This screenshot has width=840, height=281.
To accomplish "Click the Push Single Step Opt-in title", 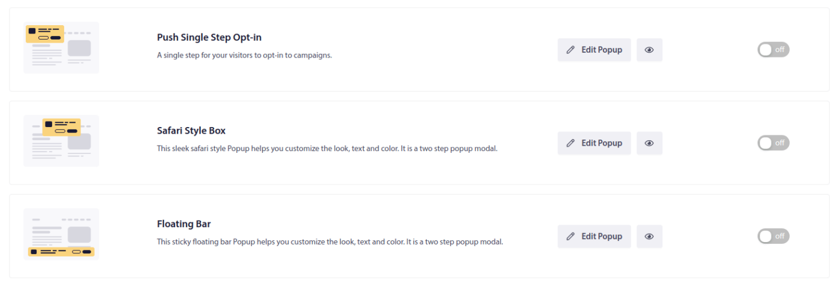I will click(209, 37).
